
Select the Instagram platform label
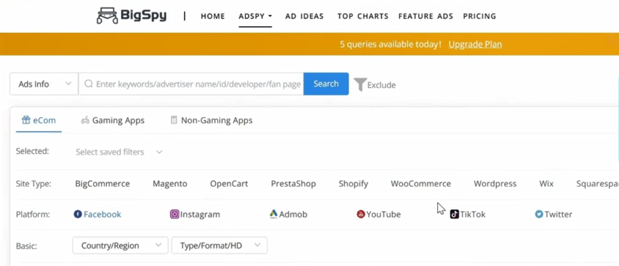(199, 214)
